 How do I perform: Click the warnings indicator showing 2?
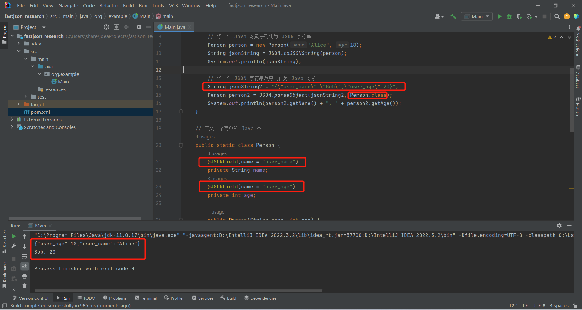[552, 37]
